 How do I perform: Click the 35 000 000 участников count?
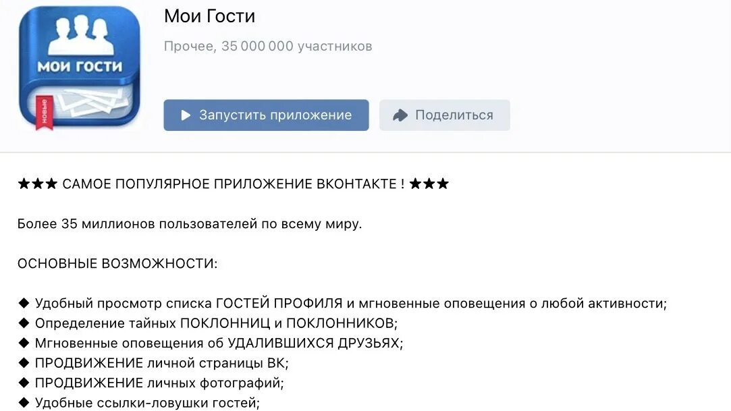pos(296,46)
